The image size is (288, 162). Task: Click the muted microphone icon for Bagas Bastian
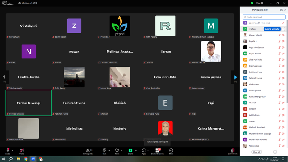click(x=279, y=54)
